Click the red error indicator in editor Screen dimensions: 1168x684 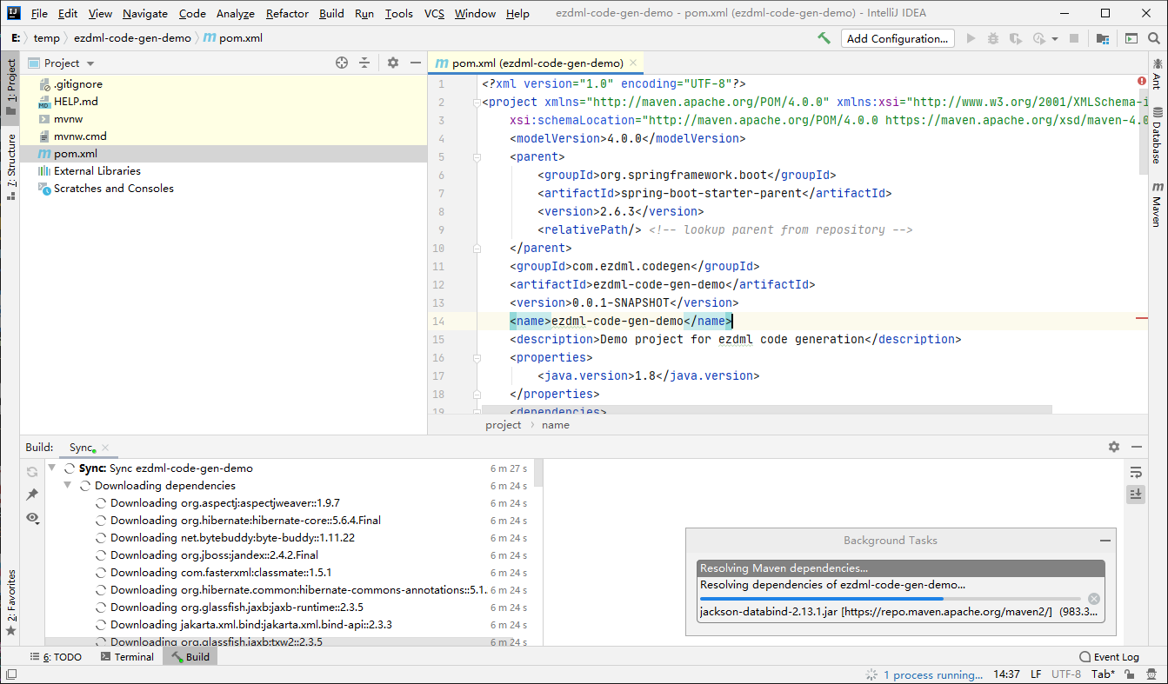[x=1142, y=81]
